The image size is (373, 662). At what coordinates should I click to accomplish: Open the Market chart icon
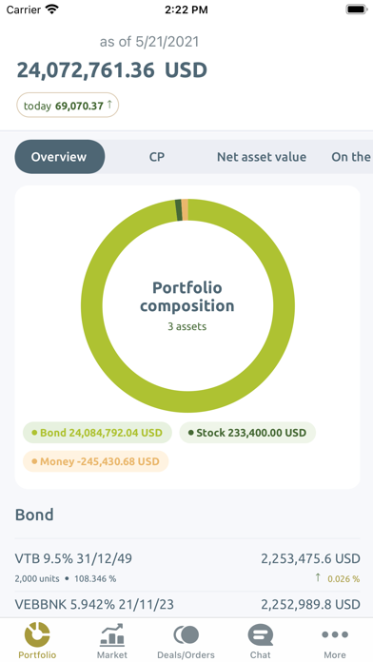[x=112, y=635]
